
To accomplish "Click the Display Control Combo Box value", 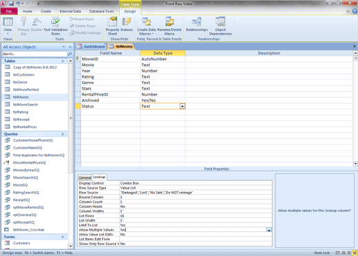I will [x=196, y=183].
